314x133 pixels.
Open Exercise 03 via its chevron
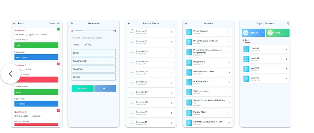(x=172, y=52)
